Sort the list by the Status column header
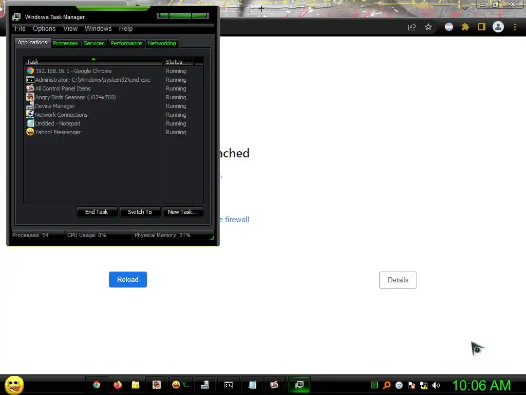Image resolution: width=526 pixels, height=395 pixels. coord(178,62)
